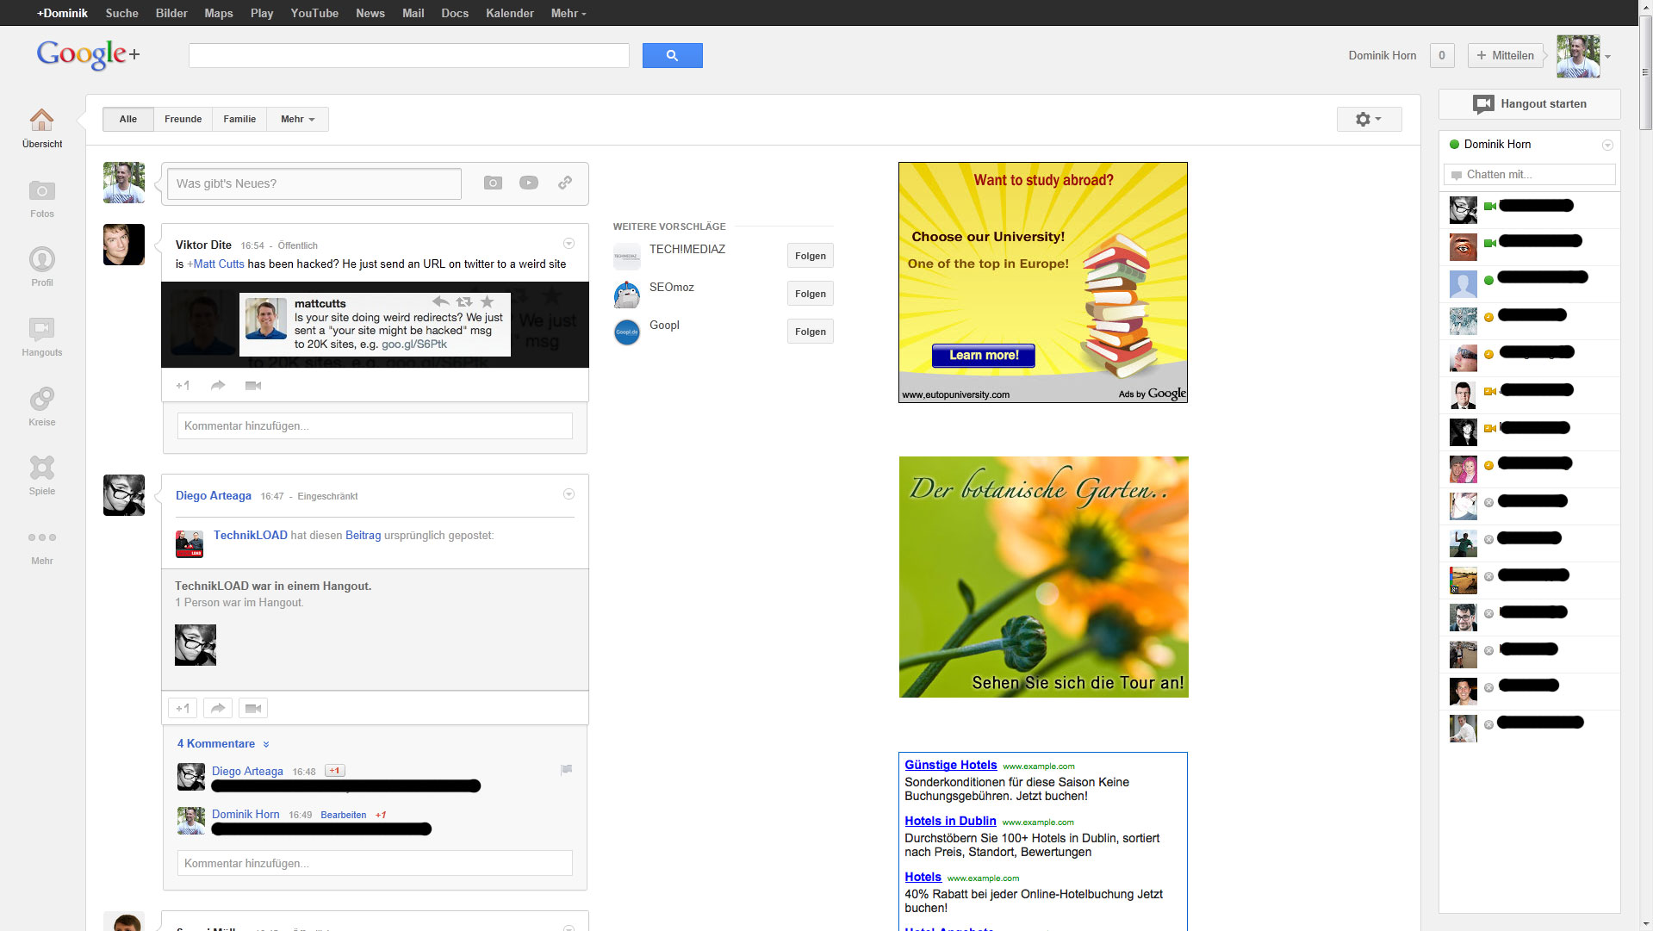This screenshot has height=931, width=1653.
Task: Click the Mitteilen share button
Action: pos(1506,55)
